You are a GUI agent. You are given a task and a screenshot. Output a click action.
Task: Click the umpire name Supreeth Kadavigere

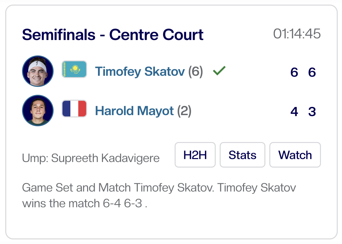tap(105, 158)
